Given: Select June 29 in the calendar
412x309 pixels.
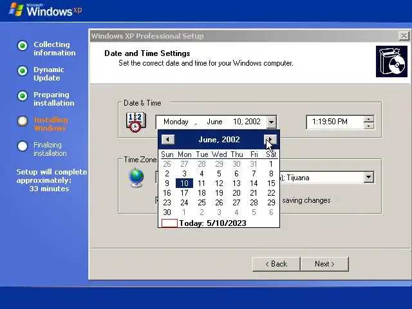Looking at the screenshot, I should click(x=271, y=203).
